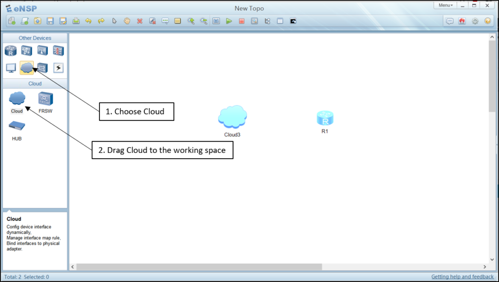Click the New Topology toolbar icon
499x282 pixels.
(x=11, y=21)
